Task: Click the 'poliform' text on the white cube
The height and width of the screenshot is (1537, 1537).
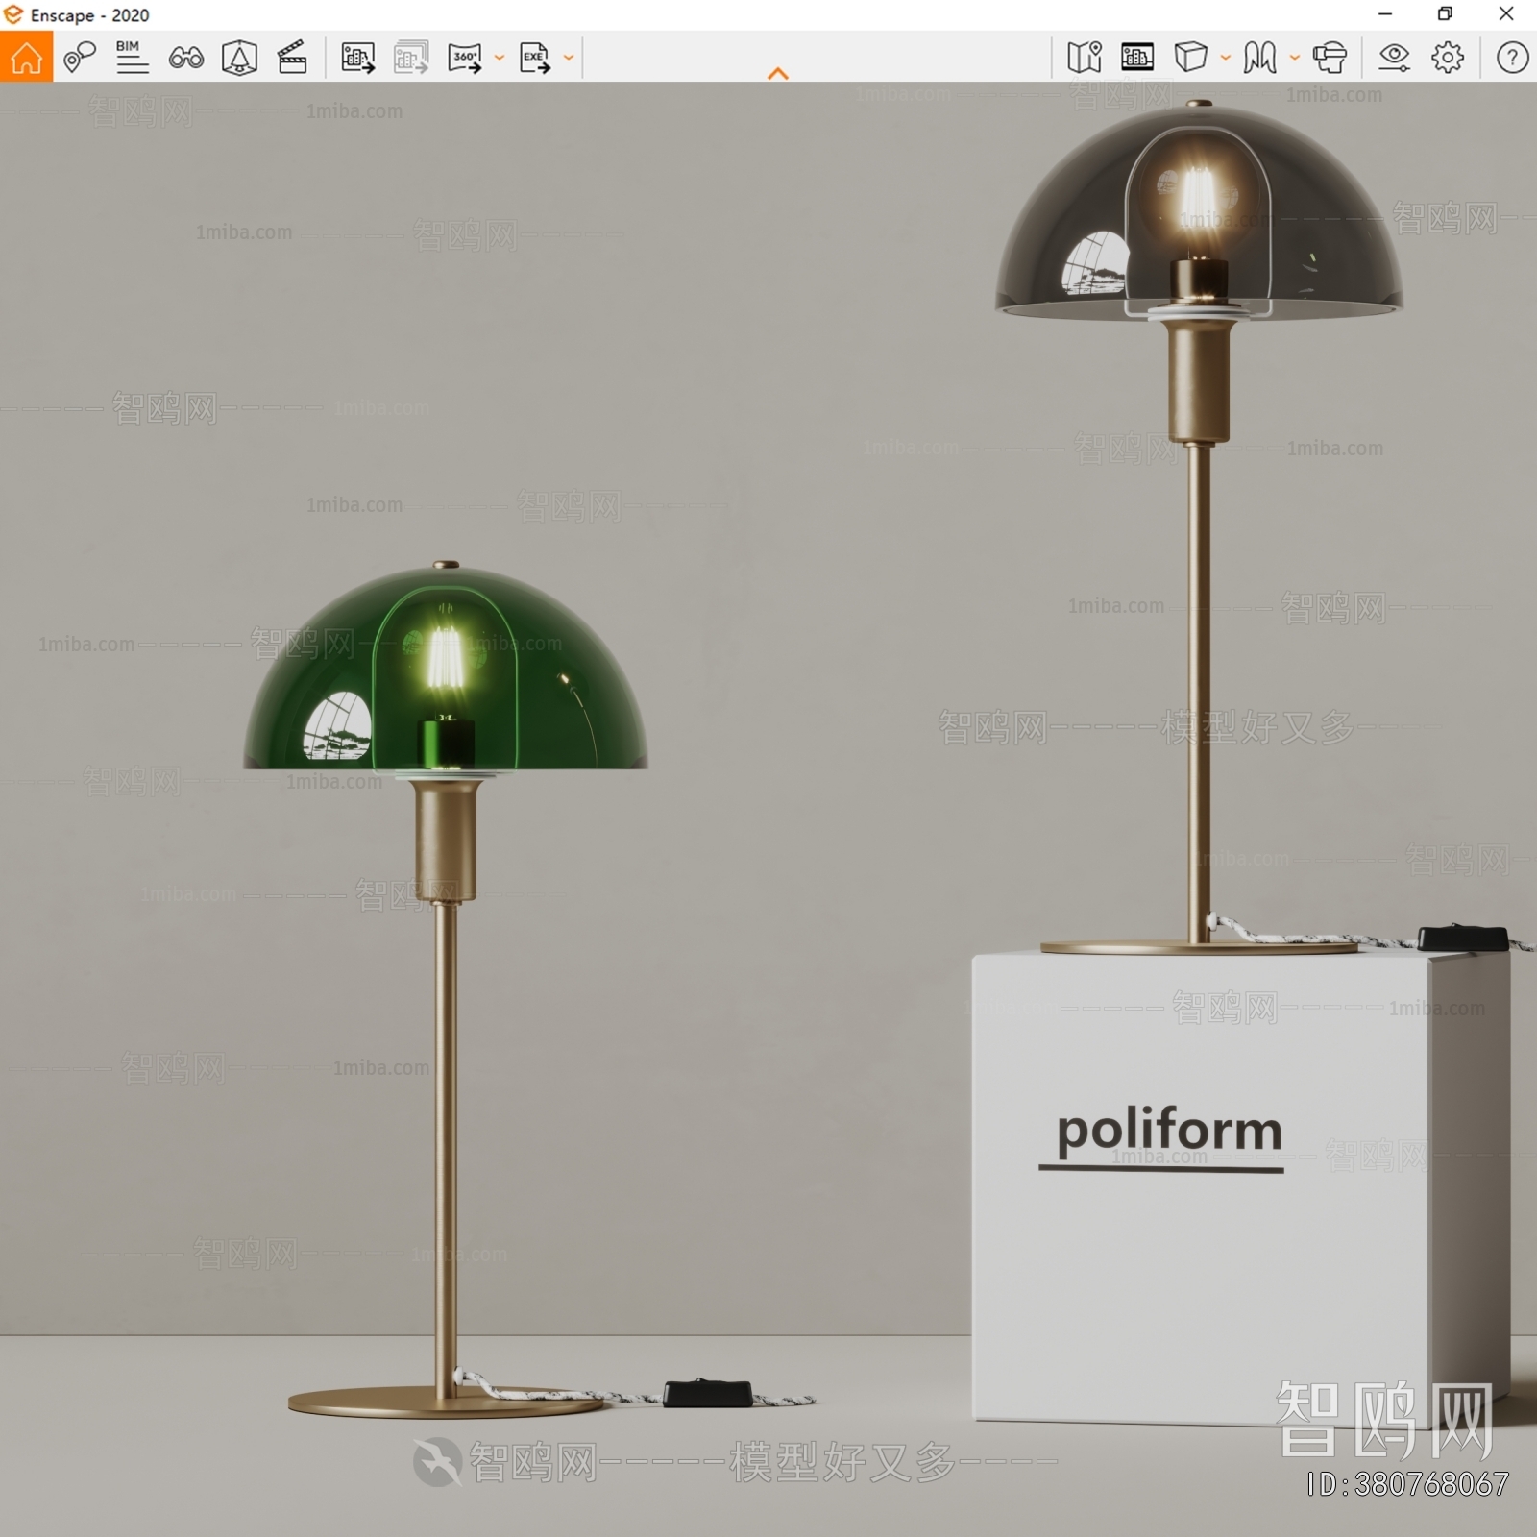Action: pyautogui.click(x=1169, y=1131)
